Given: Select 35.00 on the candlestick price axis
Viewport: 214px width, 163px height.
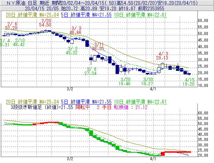Looking at the screenshot, I should click(x=203, y=53).
